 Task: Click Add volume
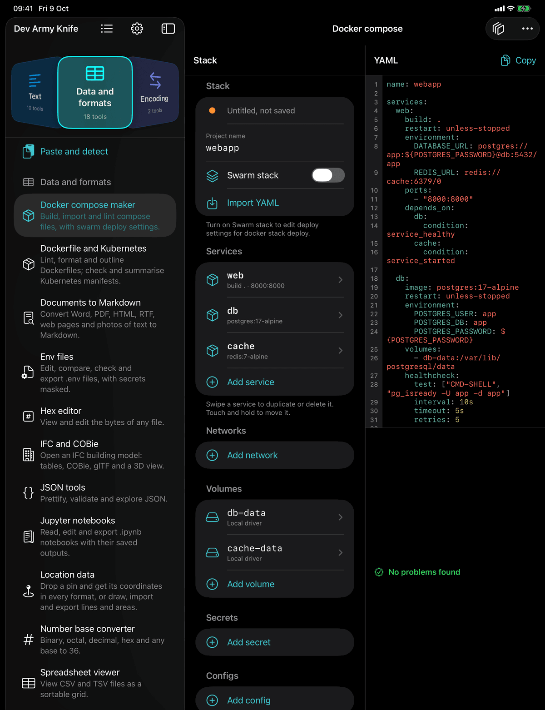click(x=251, y=584)
